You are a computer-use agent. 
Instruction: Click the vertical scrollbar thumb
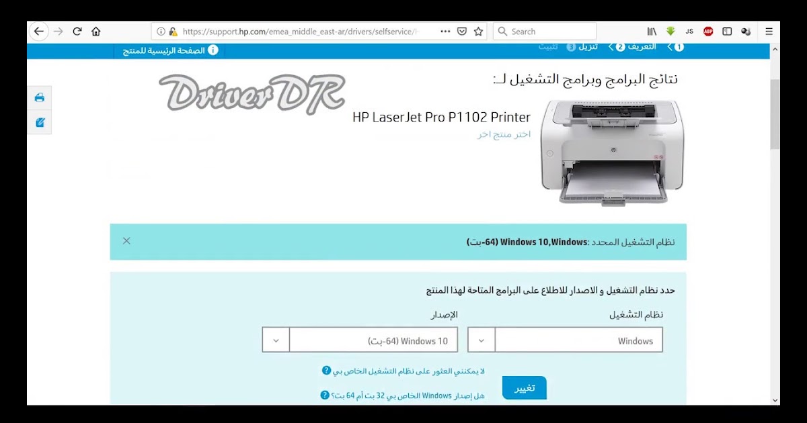(775, 114)
